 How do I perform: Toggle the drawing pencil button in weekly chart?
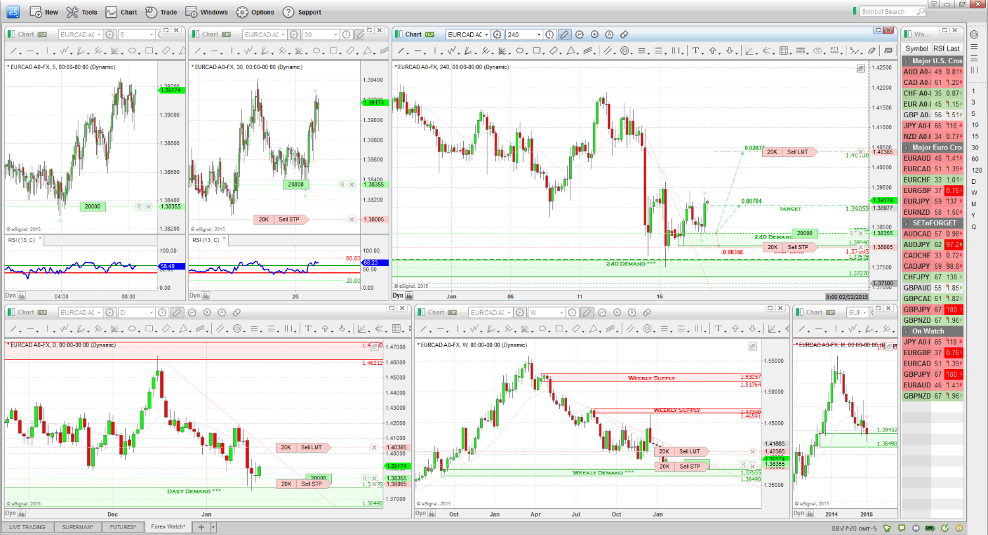pos(588,312)
